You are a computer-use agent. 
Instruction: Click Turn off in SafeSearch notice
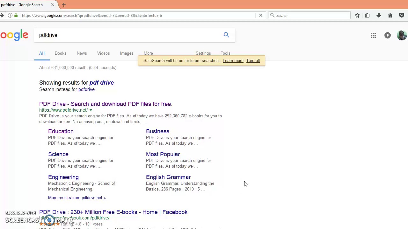[253, 60]
